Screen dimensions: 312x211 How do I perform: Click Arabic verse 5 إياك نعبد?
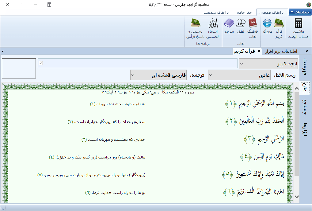253,175
